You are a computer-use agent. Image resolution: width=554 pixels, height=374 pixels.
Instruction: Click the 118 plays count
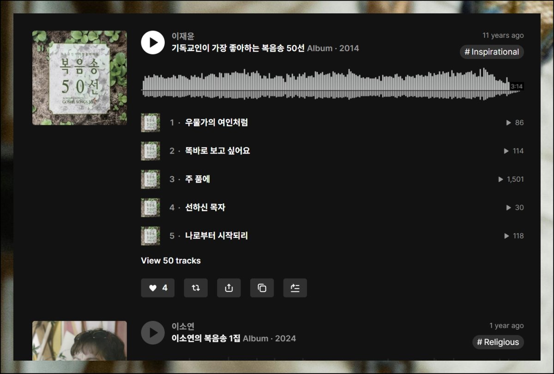point(514,236)
